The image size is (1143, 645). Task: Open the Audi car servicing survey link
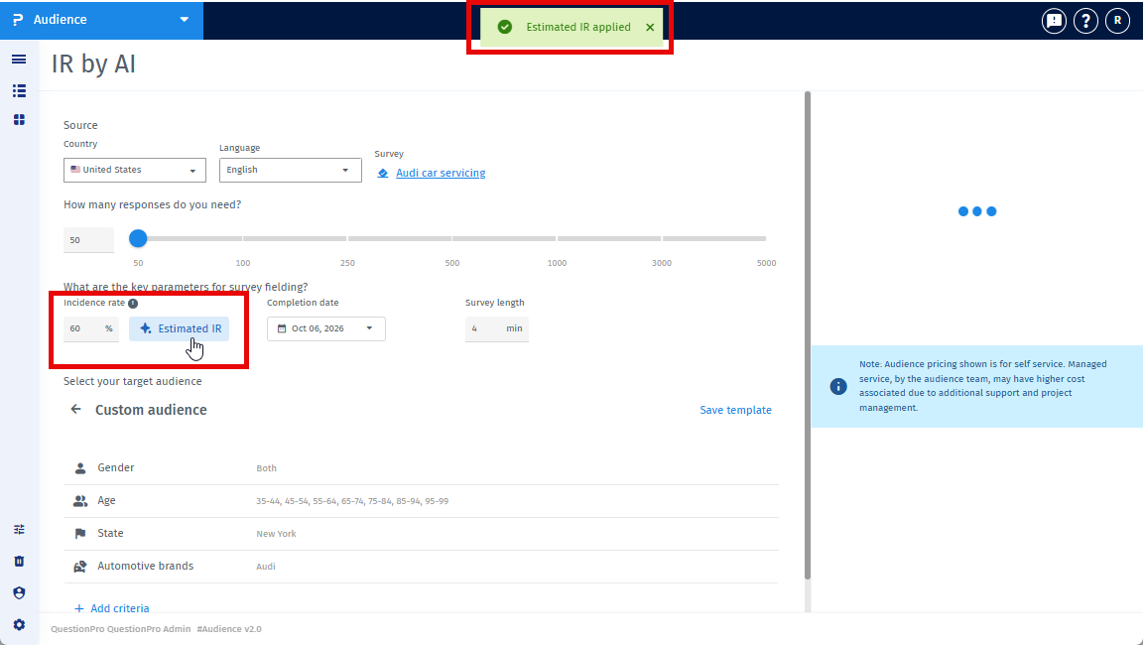click(441, 173)
